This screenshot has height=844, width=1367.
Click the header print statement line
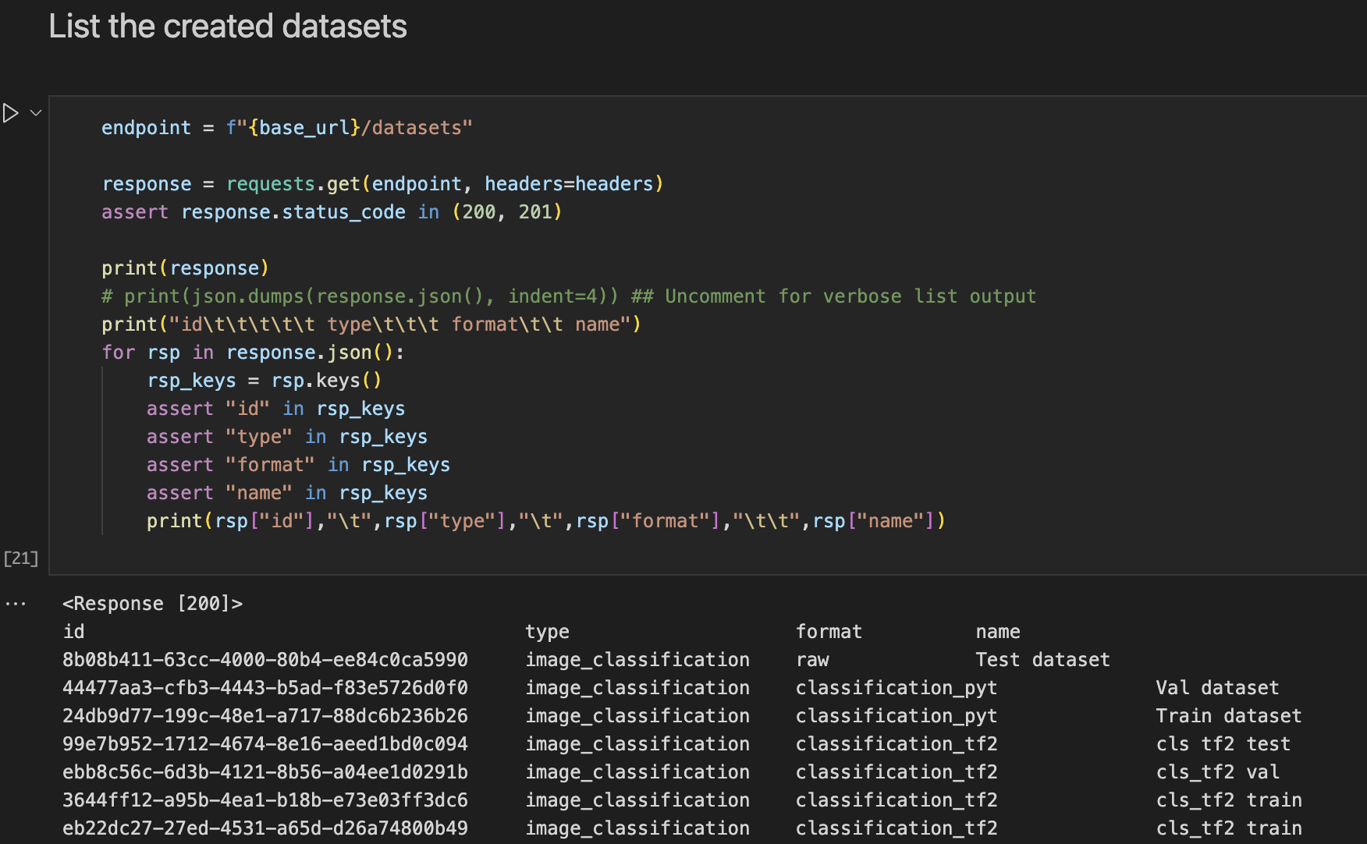[x=371, y=324]
